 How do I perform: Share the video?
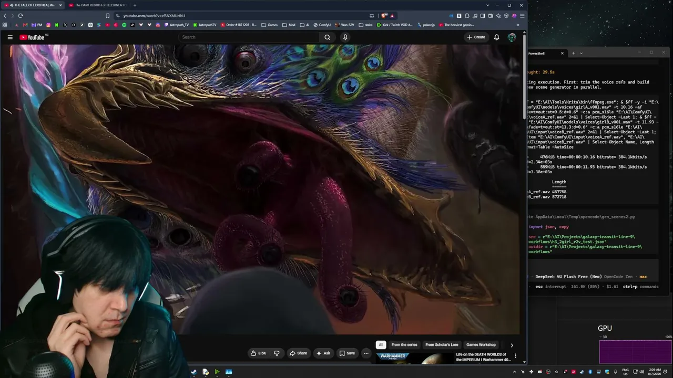tap(298, 353)
